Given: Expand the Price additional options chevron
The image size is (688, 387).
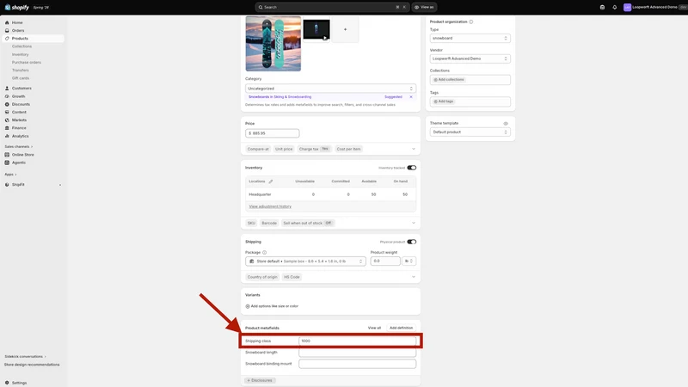Looking at the screenshot, I should [x=414, y=149].
